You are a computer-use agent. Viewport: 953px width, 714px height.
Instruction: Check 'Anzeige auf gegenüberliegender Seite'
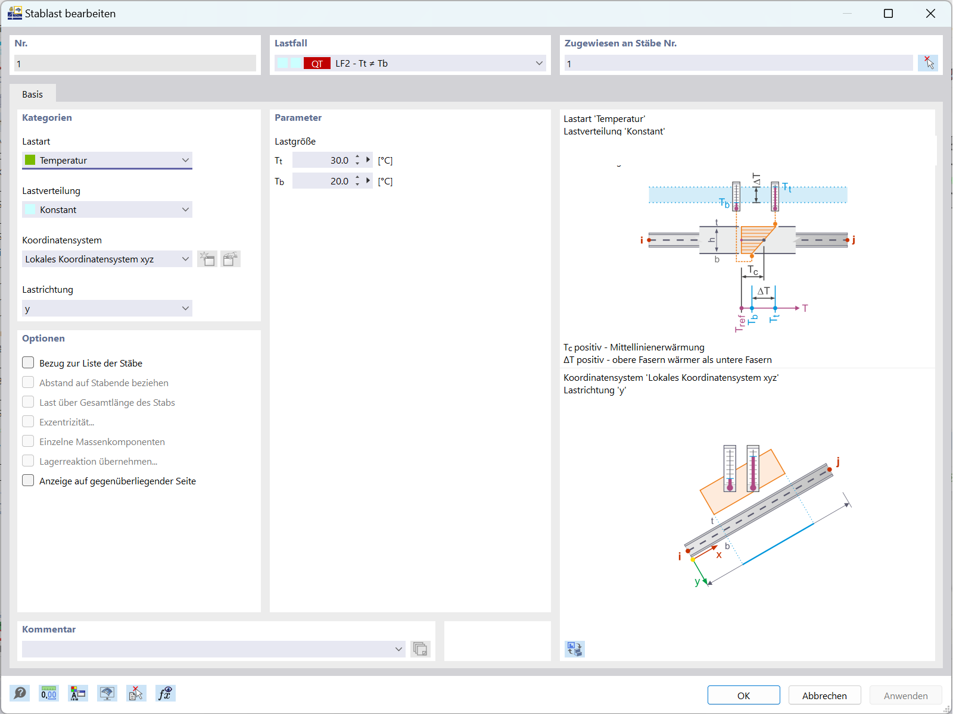[x=28, y=480]
